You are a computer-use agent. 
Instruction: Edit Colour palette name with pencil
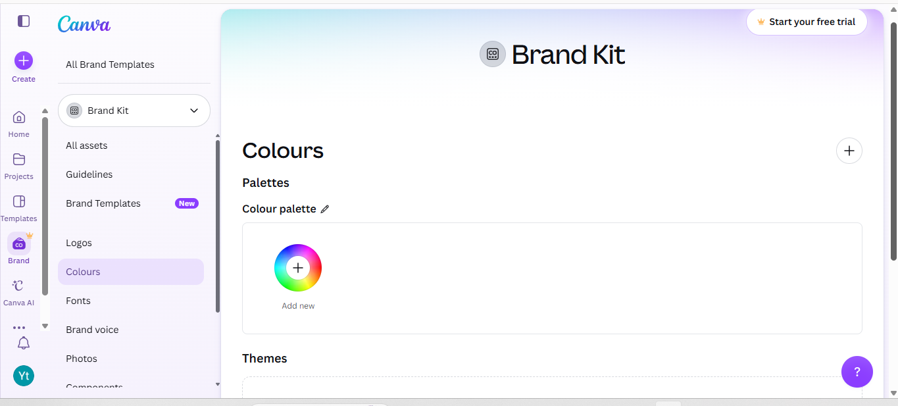click(x=324, y=209)
